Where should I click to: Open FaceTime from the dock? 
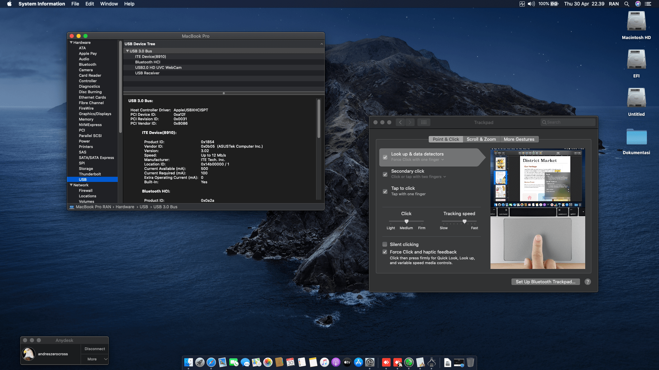234,362
